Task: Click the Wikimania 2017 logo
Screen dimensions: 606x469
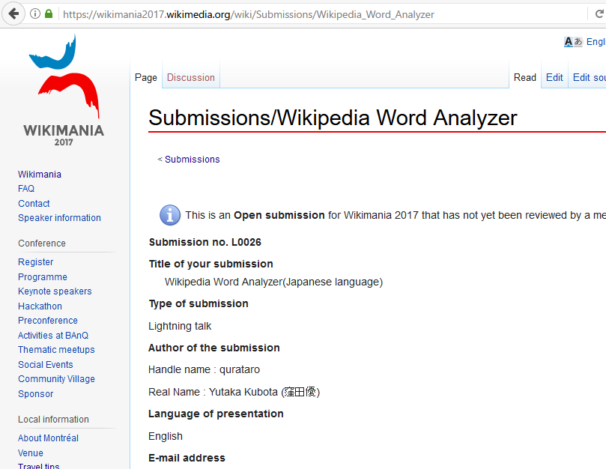Action: (64, 91)
